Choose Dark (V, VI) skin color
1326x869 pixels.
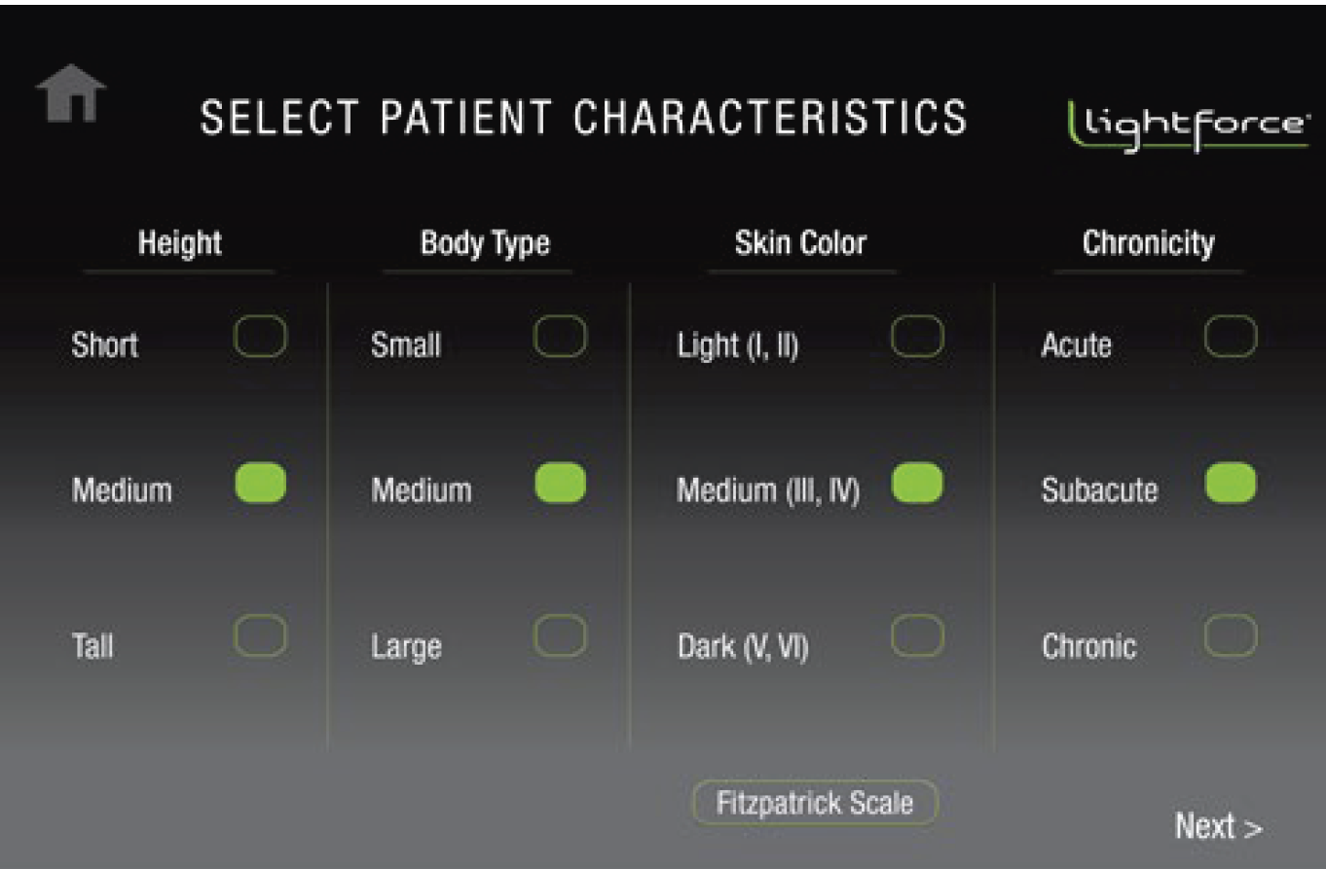coord(917,636)
